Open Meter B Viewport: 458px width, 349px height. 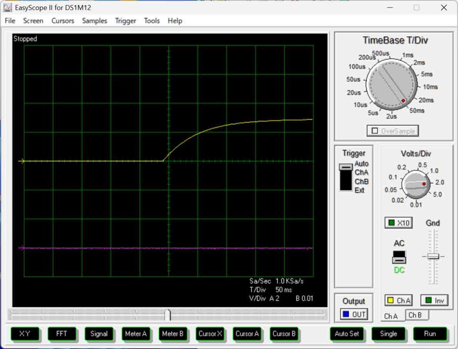(x=173, y=334)
